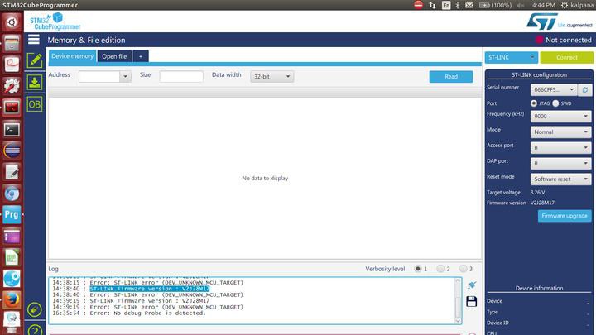Set verbosity level to 1
The width and height of the screenshot is (596, 335).
pos(418,269)
